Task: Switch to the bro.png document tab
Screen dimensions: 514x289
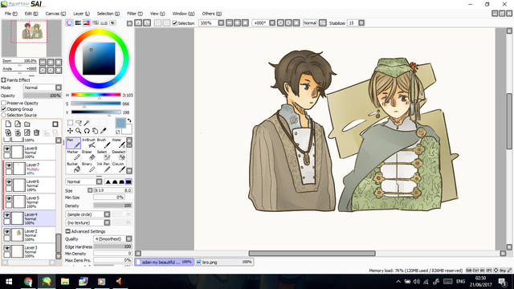Action: click(x=224, y=262)
